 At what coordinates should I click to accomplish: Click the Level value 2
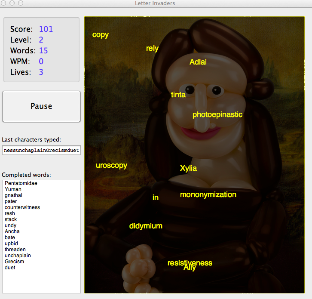pos(41,40)
